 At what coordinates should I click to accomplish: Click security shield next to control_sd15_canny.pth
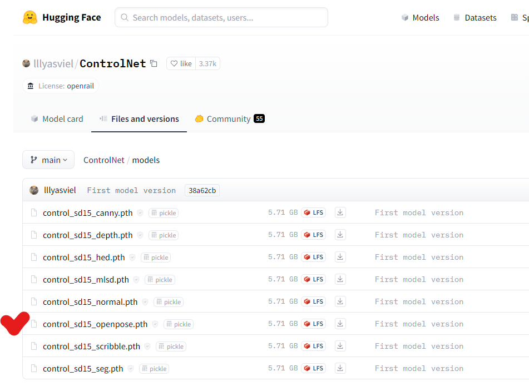click(x=140, y=213)
